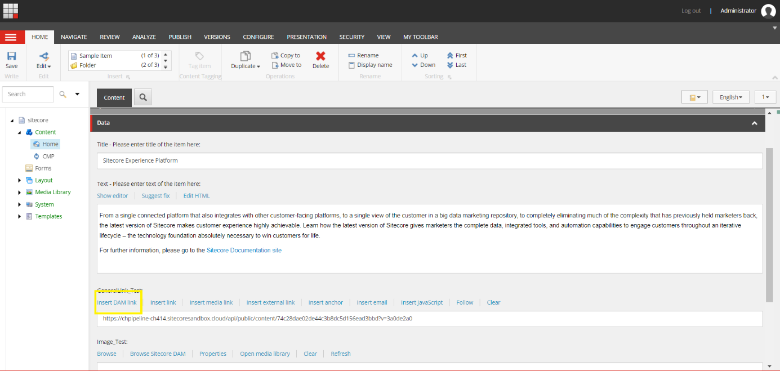Screen dimensions: 780x371
Task: Click the Administrator avatar icon
Action: [768, 11]
